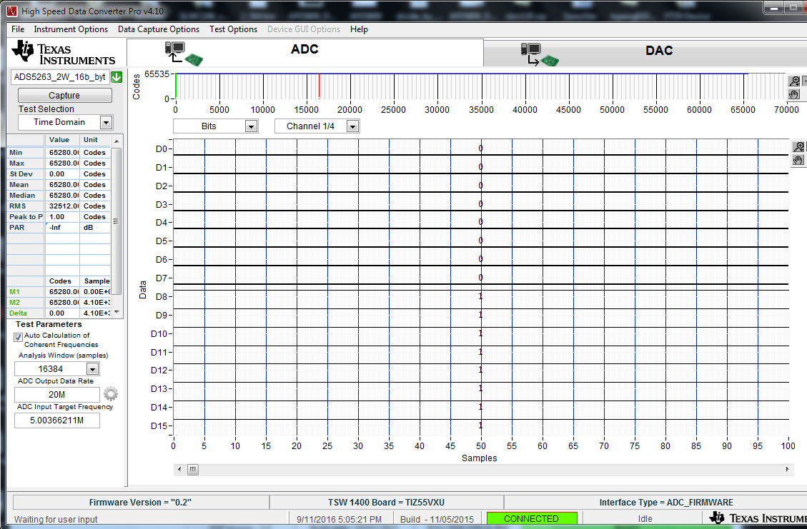Click the D0 bit label on graph
The image size is (807, 529).
point(161,149)
